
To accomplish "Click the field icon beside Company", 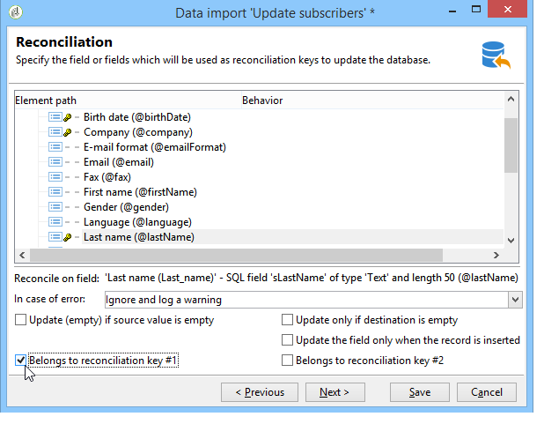I will (x=55, y=132).
